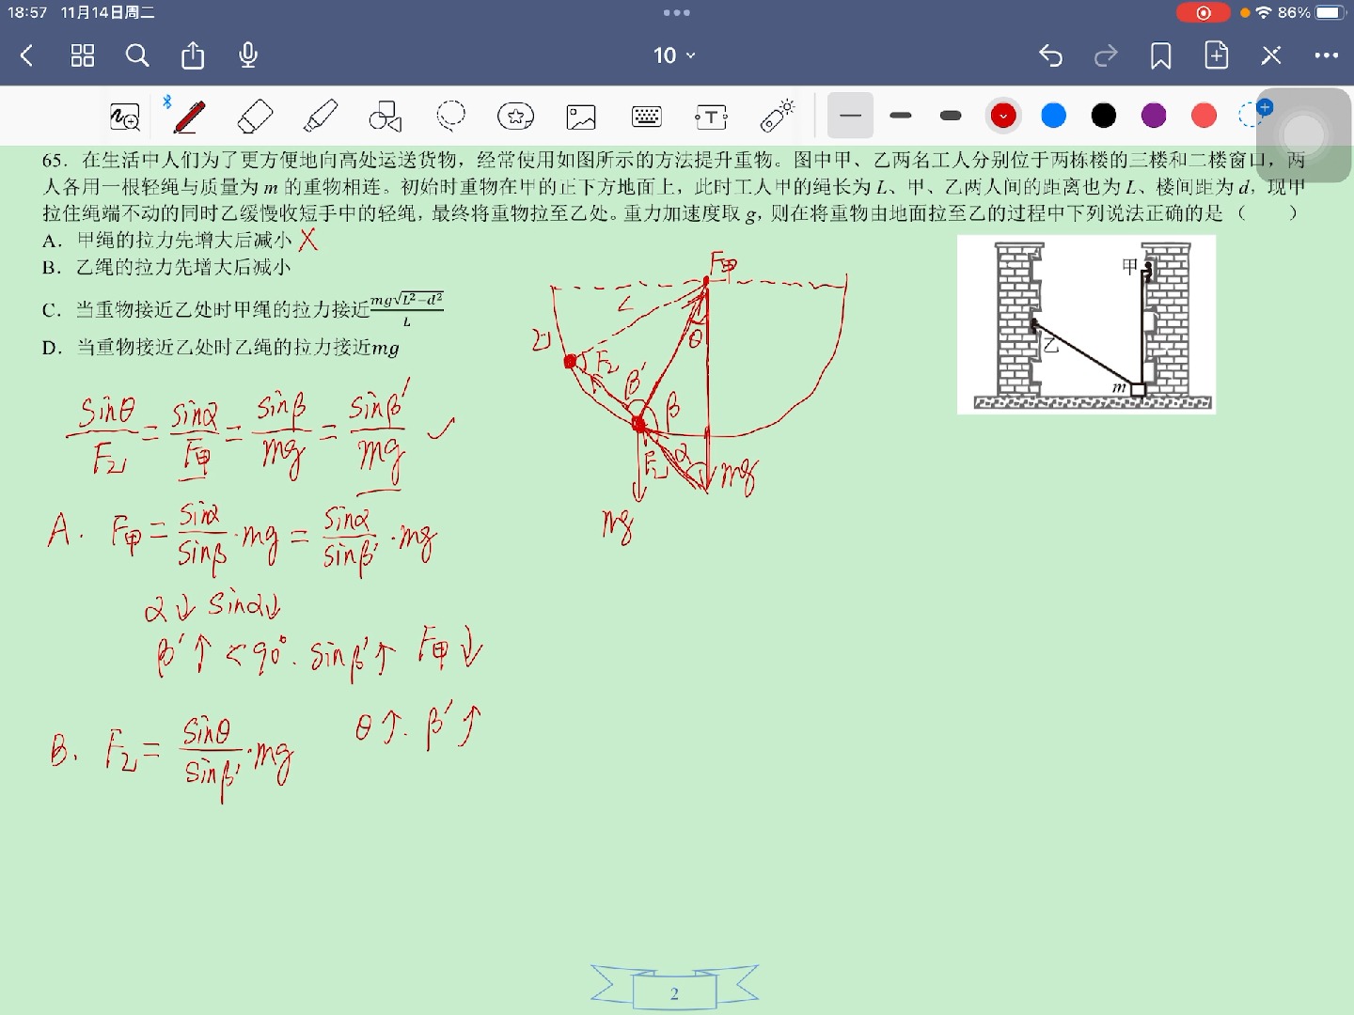The width and height of the screenshot is (1354, 1015).
Task: Open document search
Action: (x=137, y=55)
